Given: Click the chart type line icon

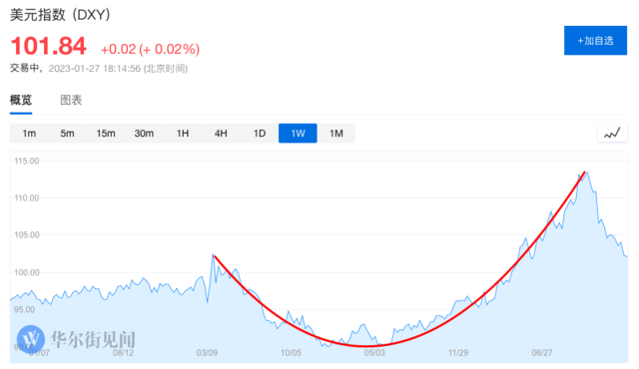Looking at the screenshot, I should (x=612, y=133).
